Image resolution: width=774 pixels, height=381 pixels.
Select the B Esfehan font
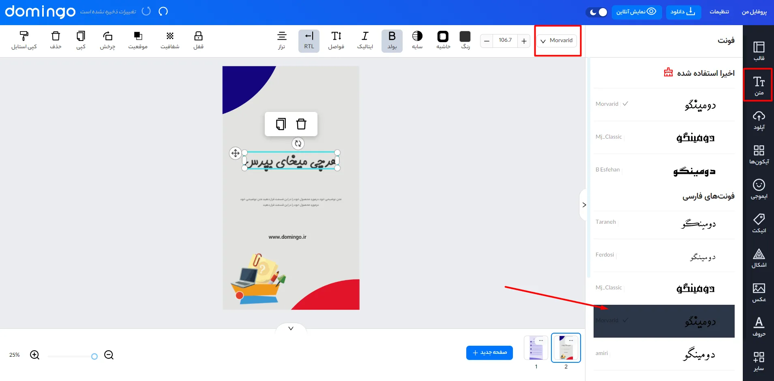click(664, 170)
